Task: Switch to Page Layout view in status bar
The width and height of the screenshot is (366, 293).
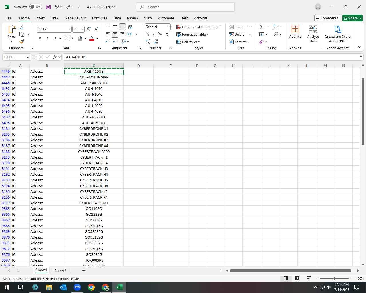Action: (297, 278)
